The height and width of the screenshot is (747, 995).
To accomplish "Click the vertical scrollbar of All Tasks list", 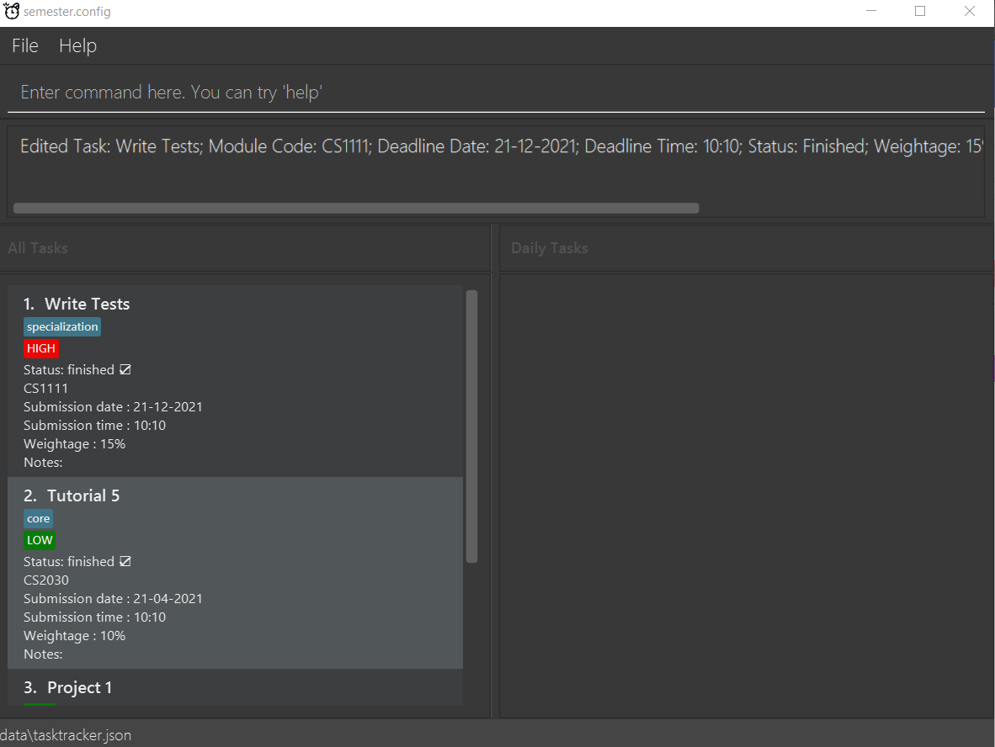I will pos(471,426).
